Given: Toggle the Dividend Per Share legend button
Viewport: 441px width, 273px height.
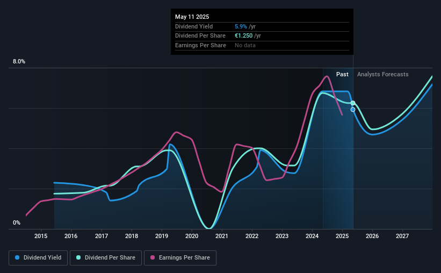Looking at the screenshot, I should [106, 258].
